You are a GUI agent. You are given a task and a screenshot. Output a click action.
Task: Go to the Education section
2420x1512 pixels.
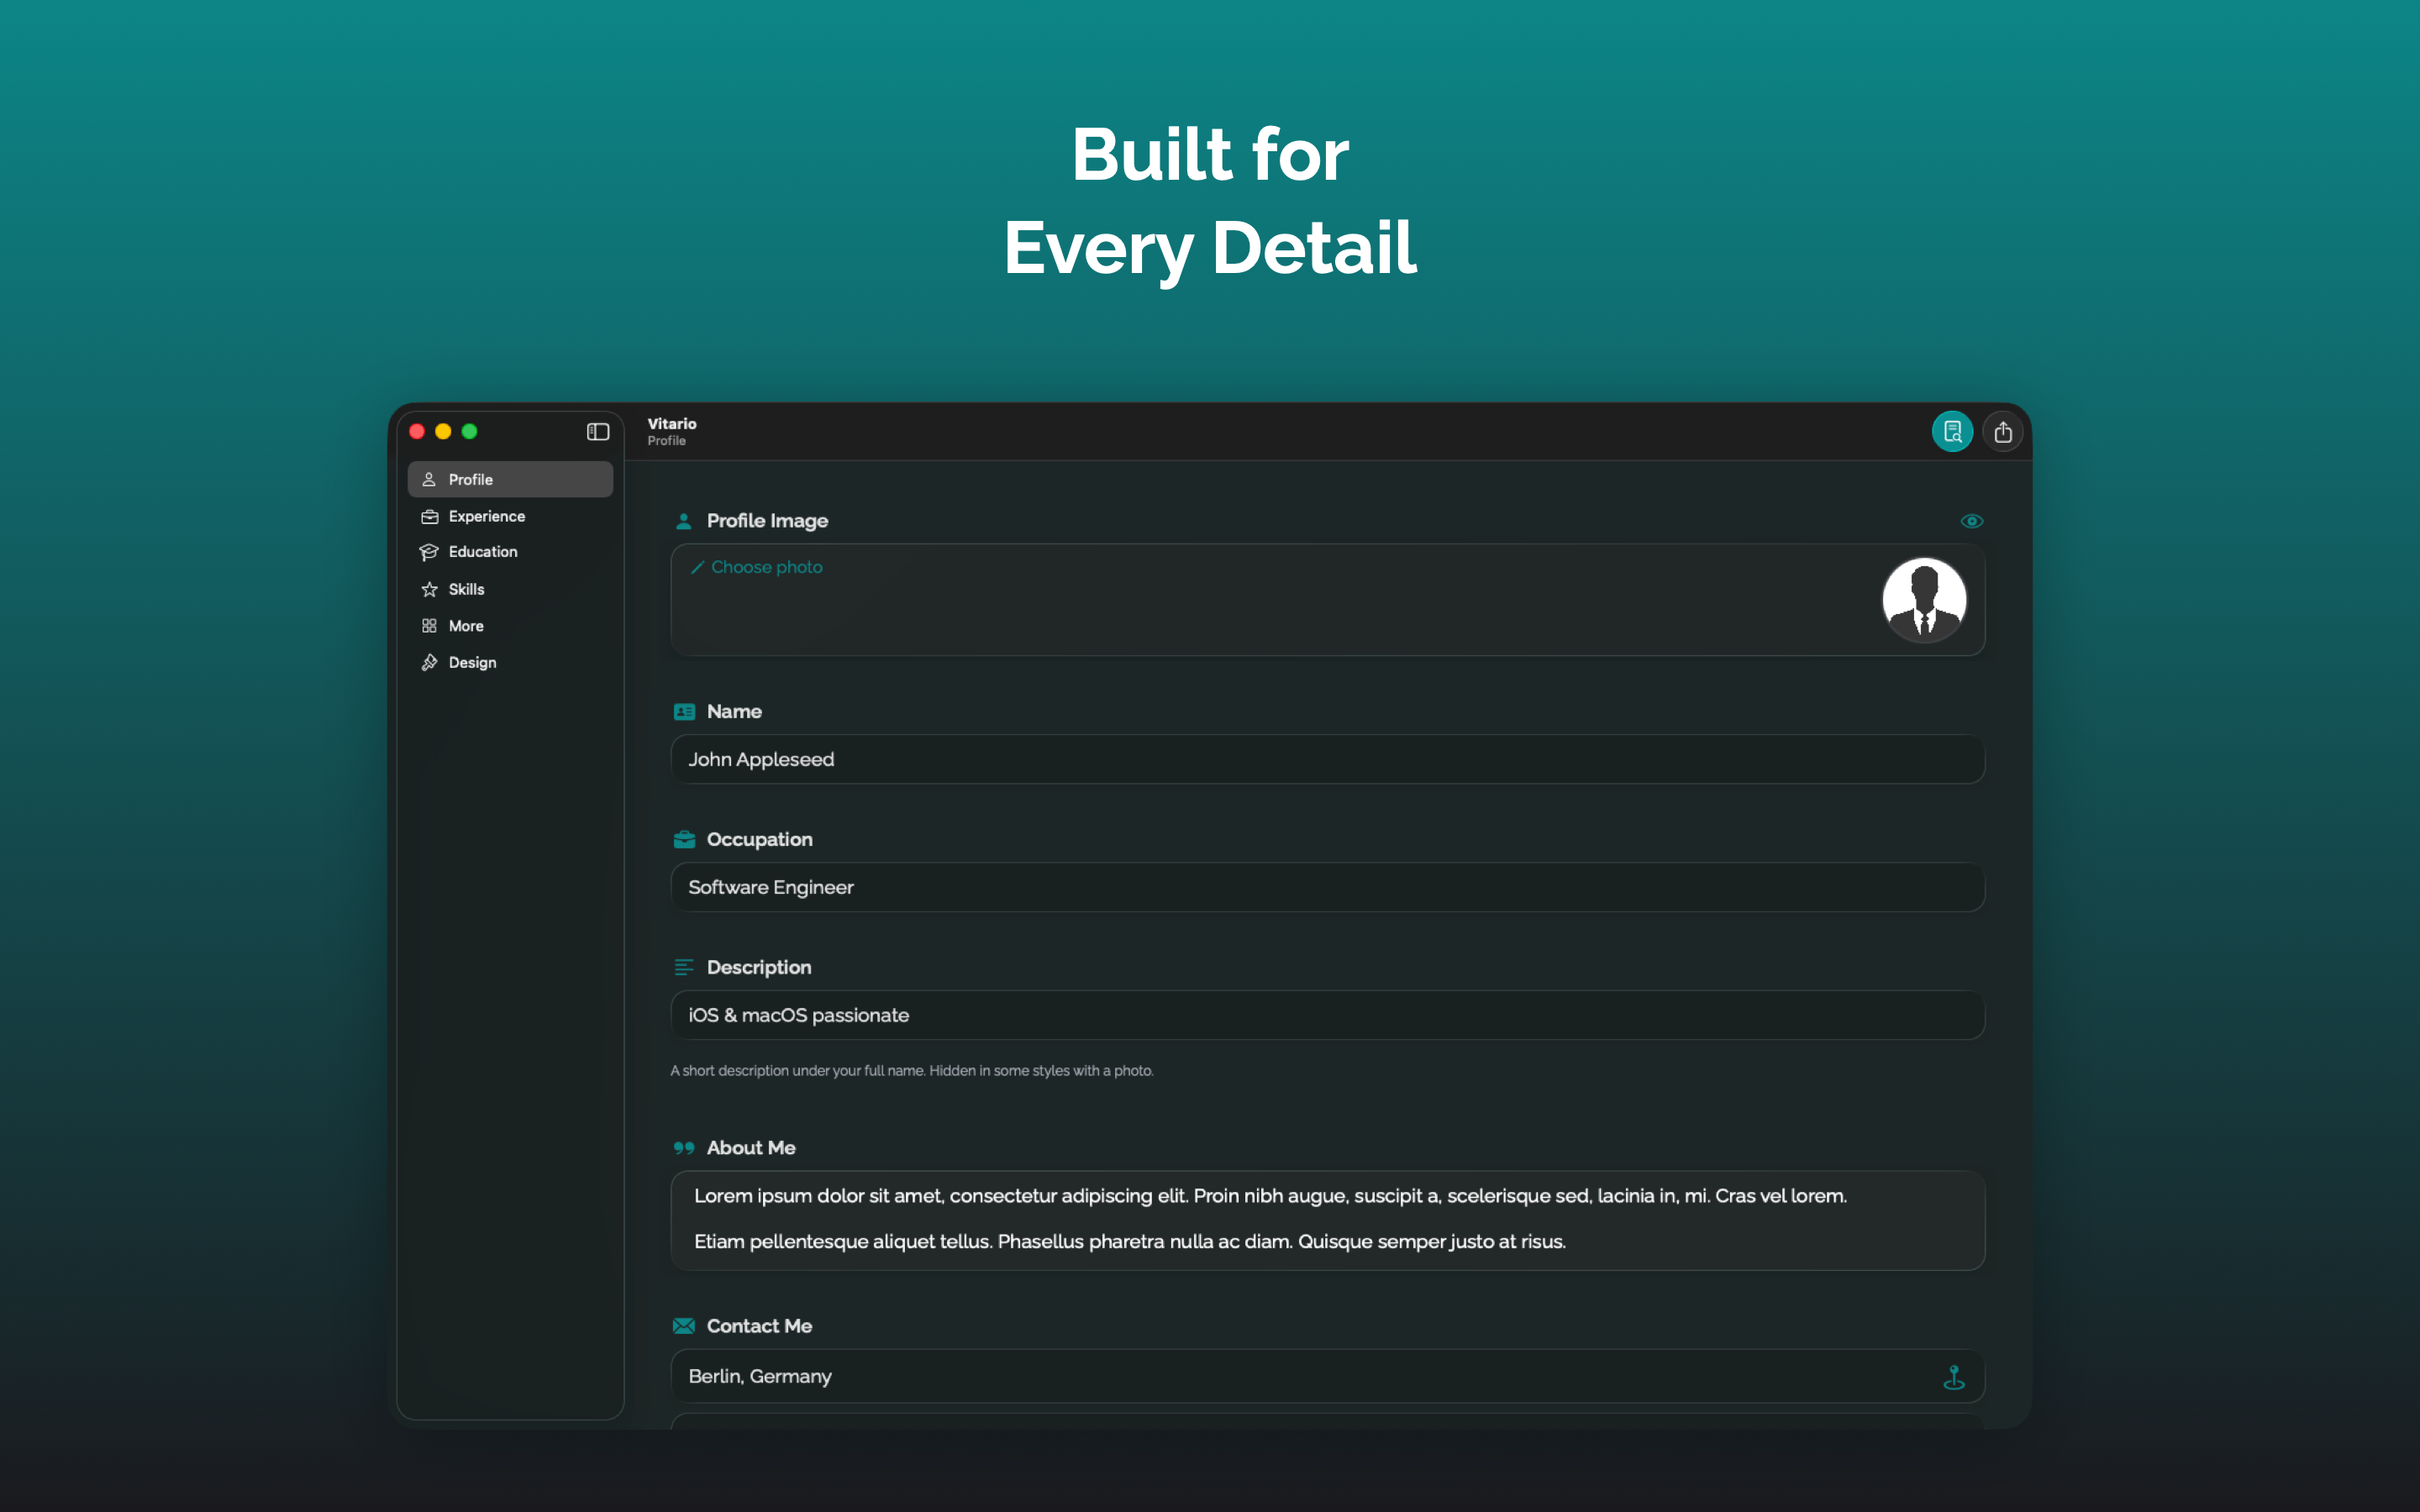pos(510,552)
